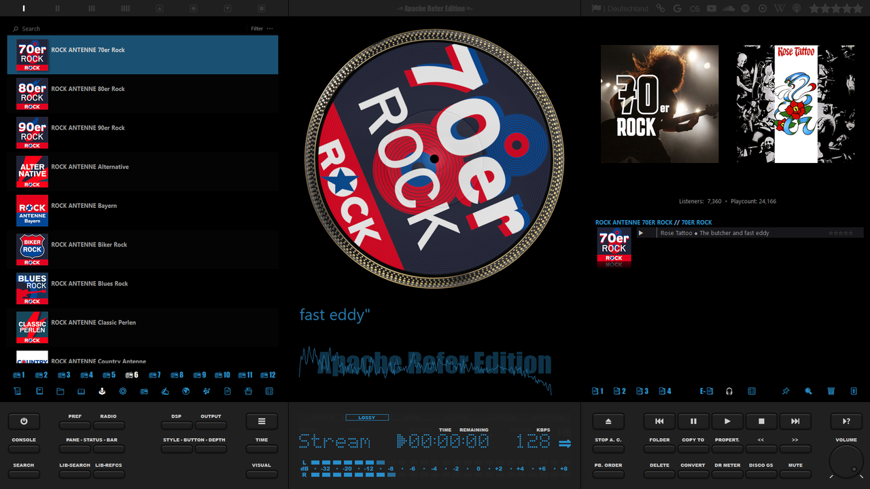870x489 pixels.
Task: Click the flower gear icon under station list
Action: click(x=123, y=391)
